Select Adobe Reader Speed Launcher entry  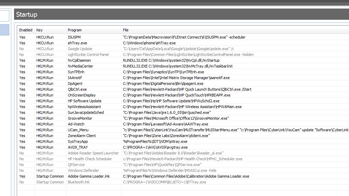point(93,153)
